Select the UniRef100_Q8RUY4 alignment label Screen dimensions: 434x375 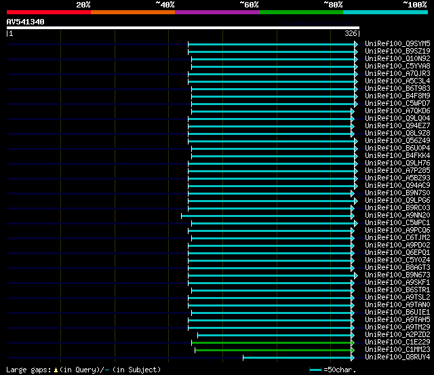click(x=397, y=357)
